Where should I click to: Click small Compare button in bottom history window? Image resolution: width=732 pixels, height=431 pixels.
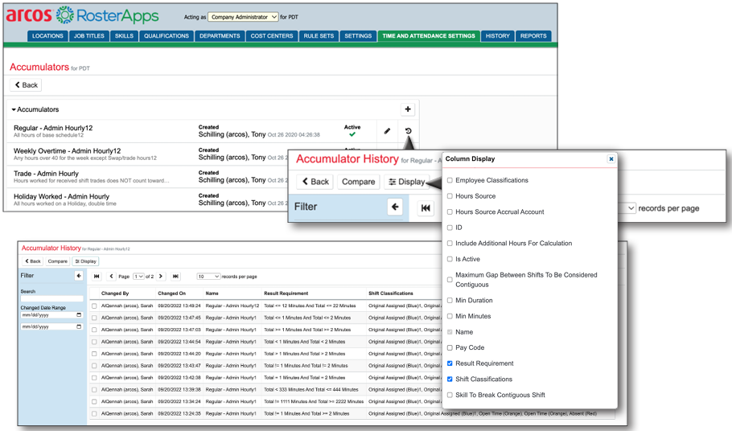pos(57,261)
